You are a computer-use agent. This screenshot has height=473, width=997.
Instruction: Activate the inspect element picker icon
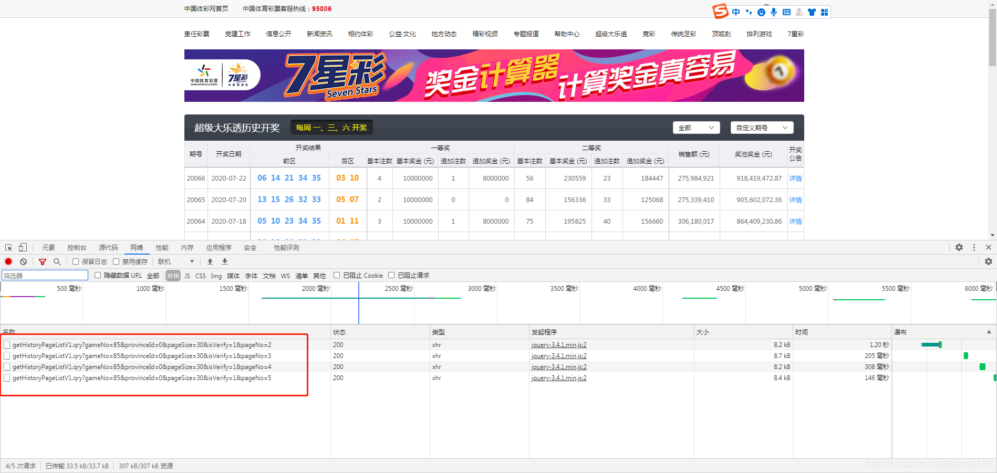[8, 247]
